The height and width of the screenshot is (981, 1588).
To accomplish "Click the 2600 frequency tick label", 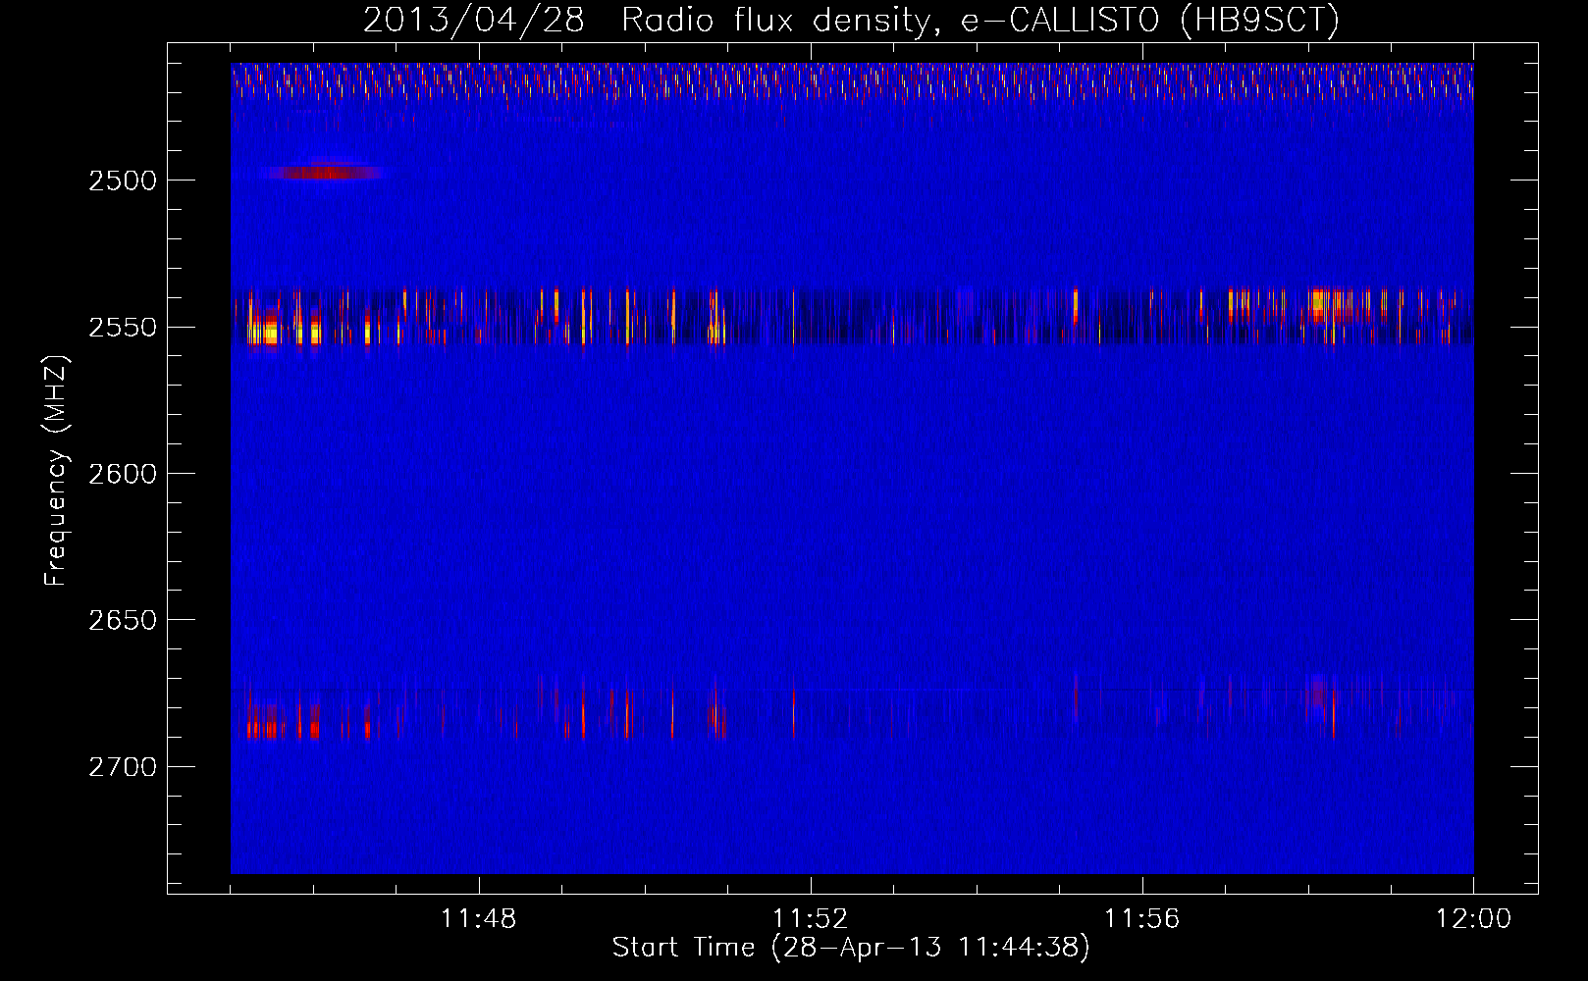I will point(123,474).
